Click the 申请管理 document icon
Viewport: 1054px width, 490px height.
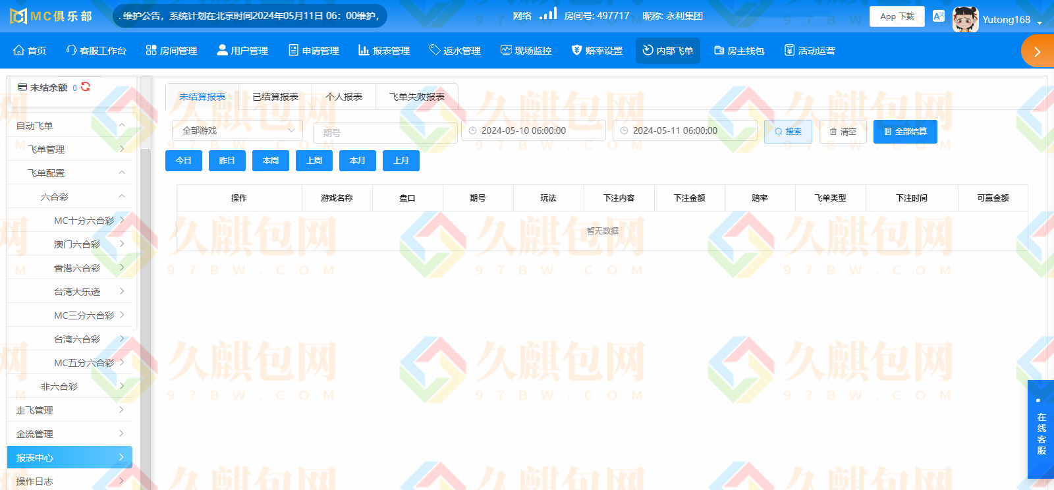pyautogui.click(x=293, y=50)
